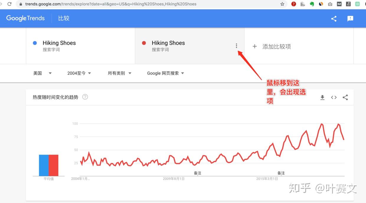Viewport: 366px width, 203px height.
Task: Click the share icon in blue header
Action: click(334, 19)
